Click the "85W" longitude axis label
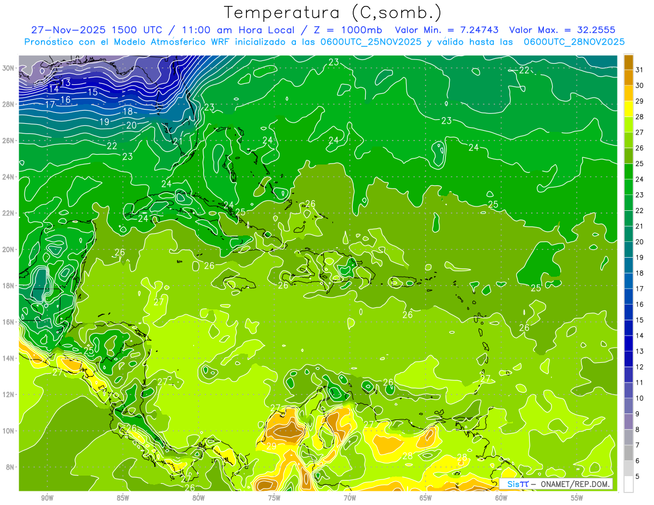The height and width of the screenshot is (505, 654). [x=123, y=498]
